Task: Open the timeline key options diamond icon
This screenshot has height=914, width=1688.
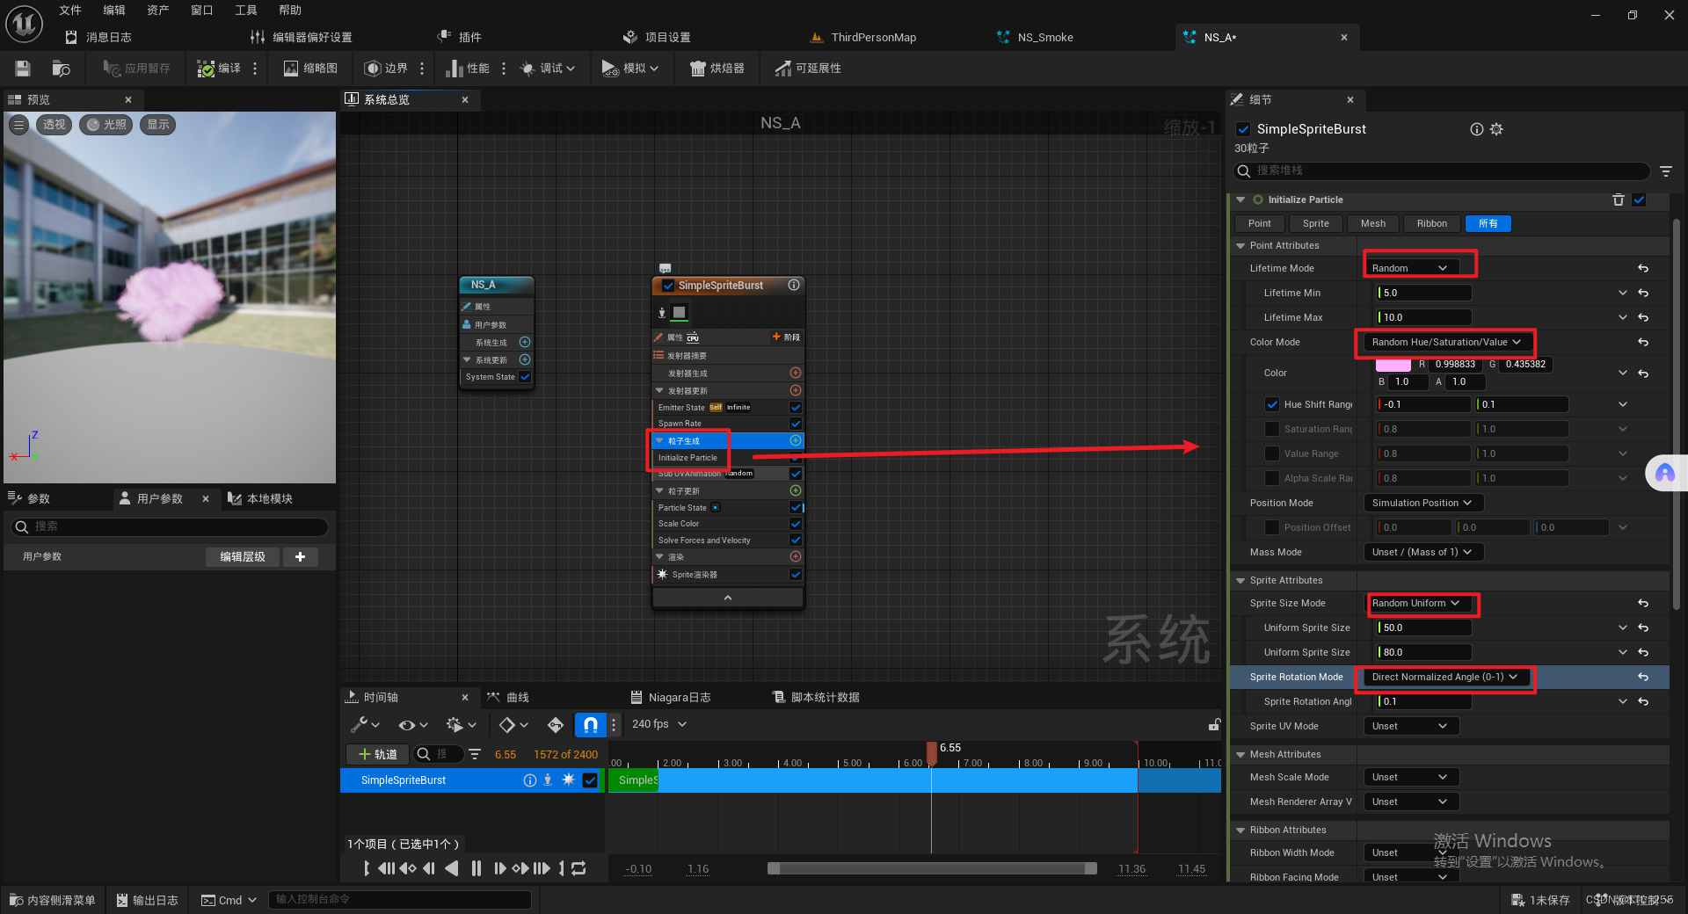Action: [x=513, y=724]
